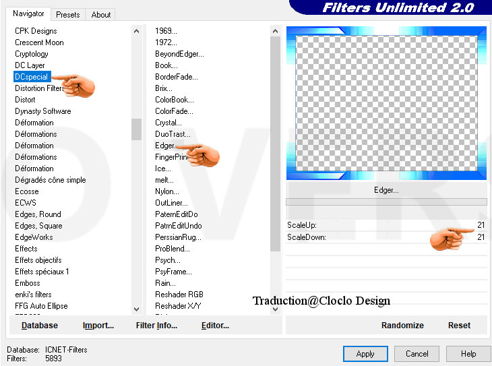492x366 pixels.
Task: Select the ColorFade... filter
Action: point(174,111)
